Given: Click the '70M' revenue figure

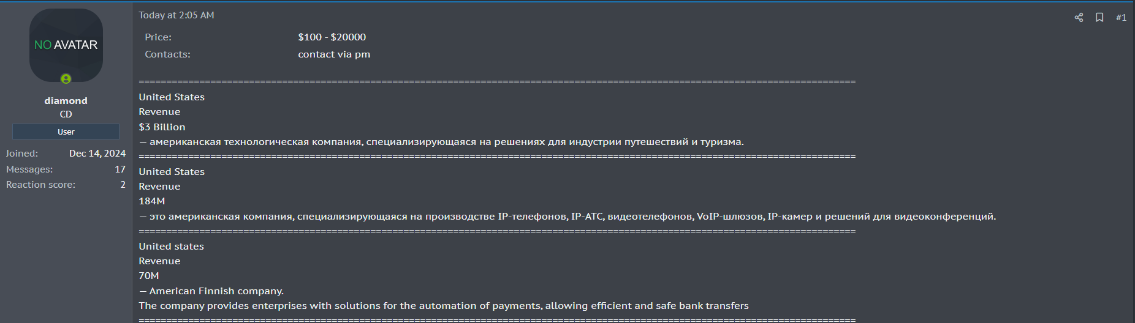Looking at the screenshot, I should pyautogui.click(x=149, y=276).
